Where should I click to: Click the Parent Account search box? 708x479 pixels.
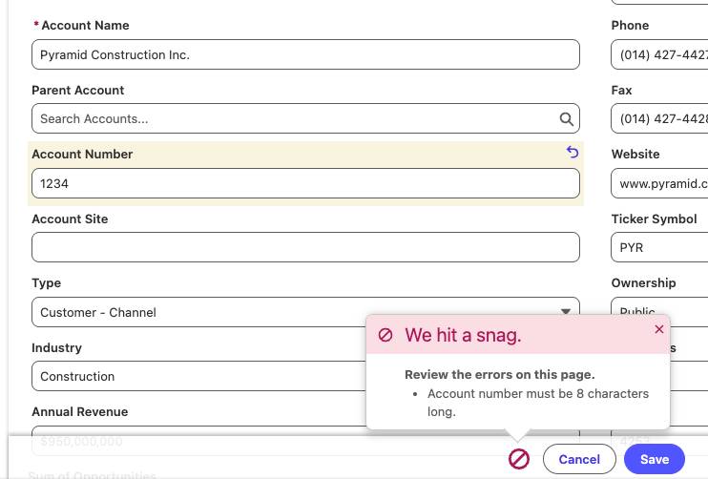click(305, 118)
